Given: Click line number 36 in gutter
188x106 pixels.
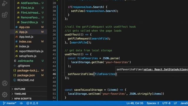Looking at the screenshot, I should [x=54, y=35].
